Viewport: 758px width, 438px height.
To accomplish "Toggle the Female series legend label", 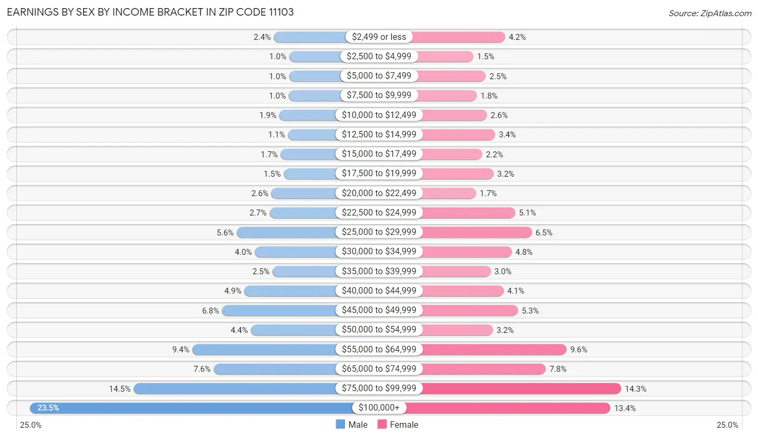I will coord(404,425).
